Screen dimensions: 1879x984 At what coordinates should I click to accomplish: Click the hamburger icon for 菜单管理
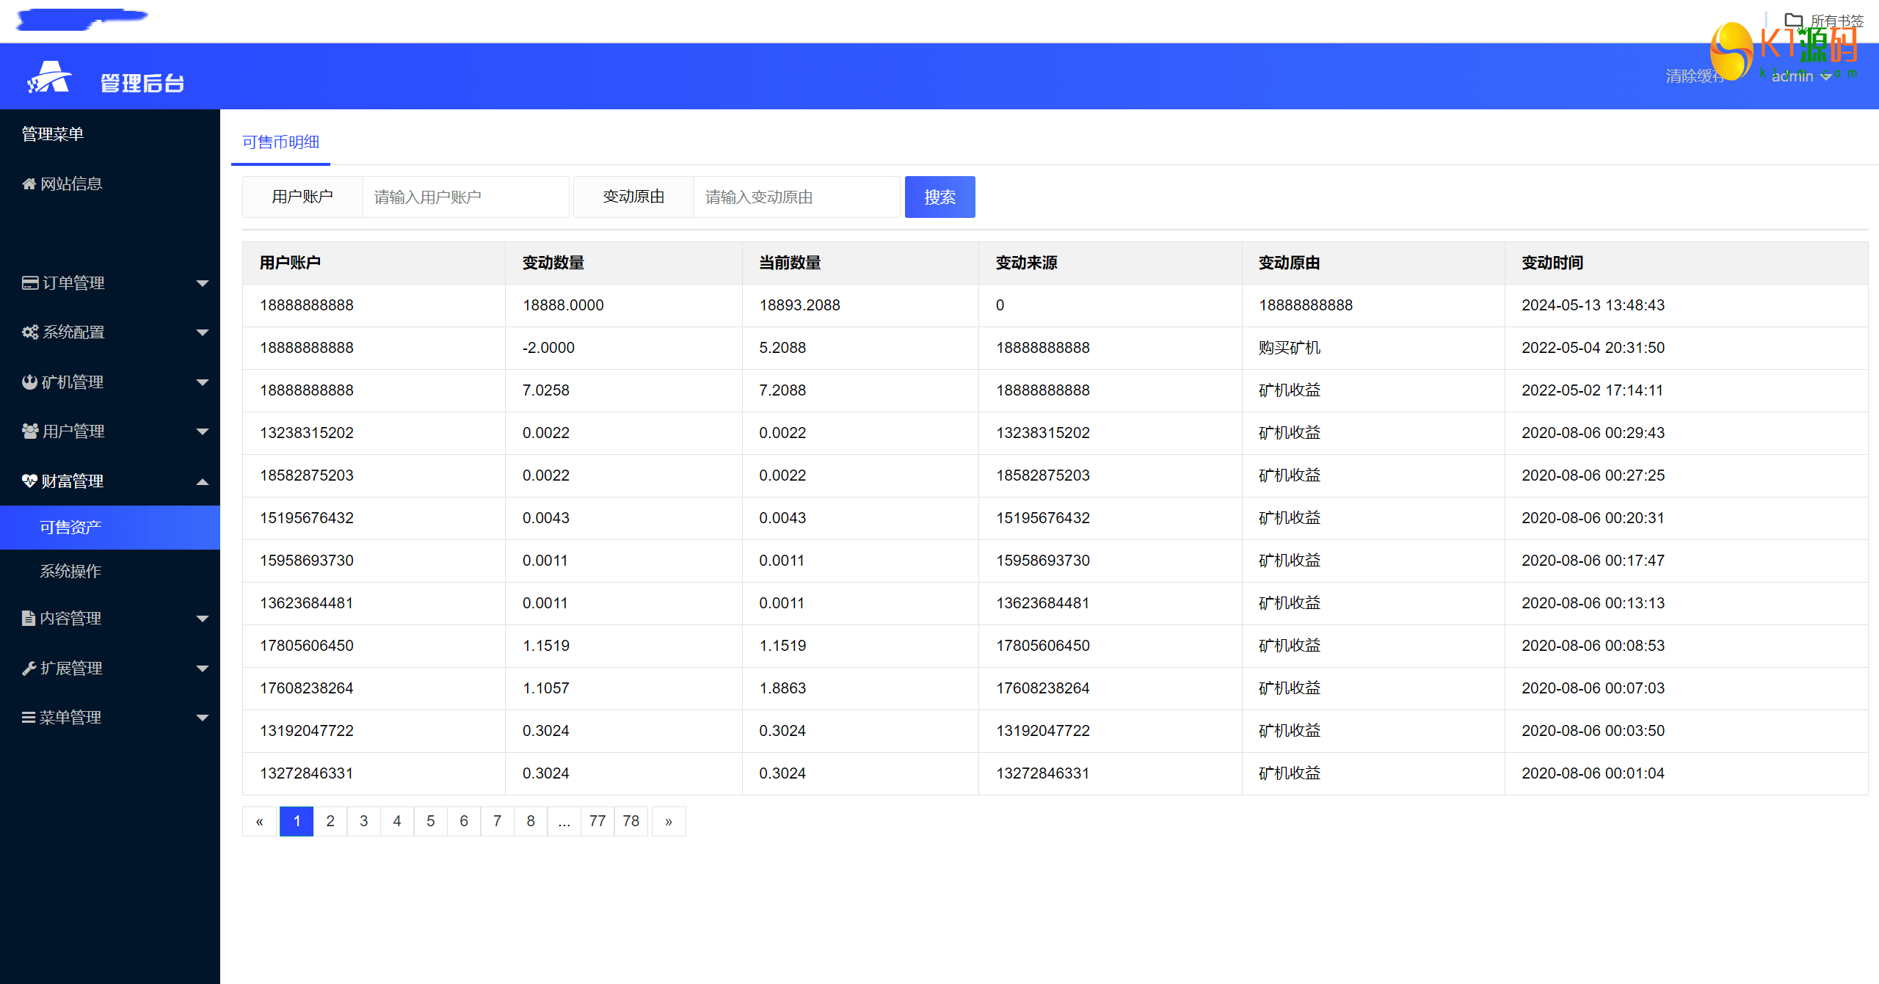click(x=29, y=718)
